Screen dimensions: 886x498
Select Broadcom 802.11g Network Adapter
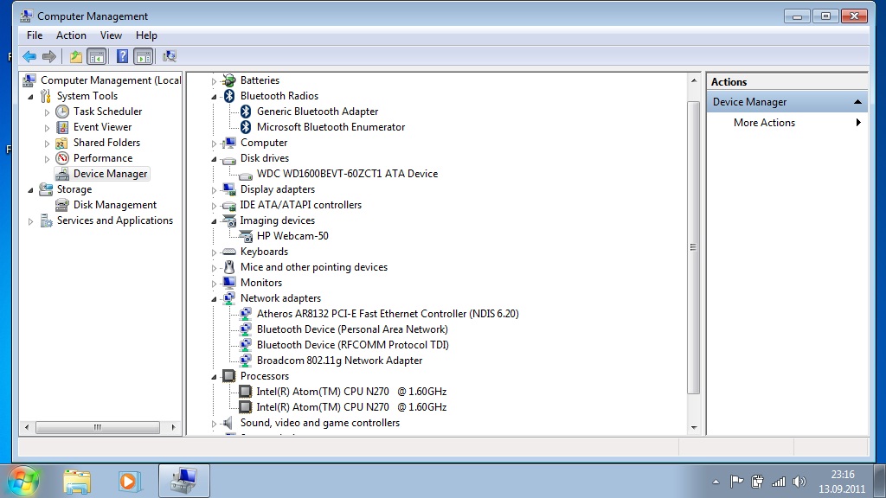[x=339, y=361]
